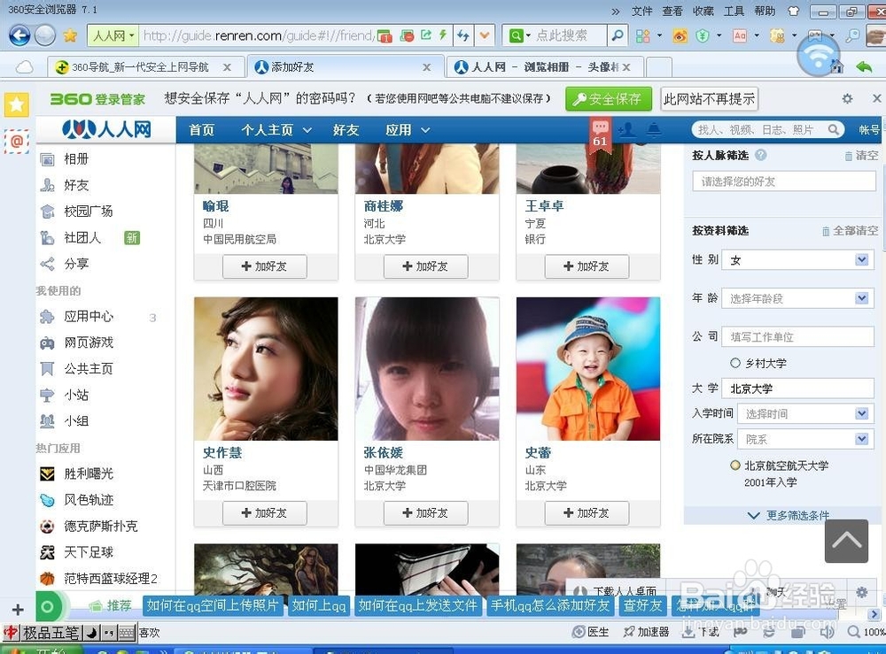The height and width of the screenshot is (654, 886).
Task: Toggle the bookmark star in the address bar
Action: pyautogui.click(x=70, y=37)
